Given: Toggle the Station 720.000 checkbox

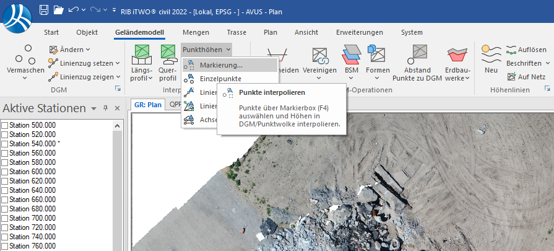Looking at the screenshot, I should [5, 227].
